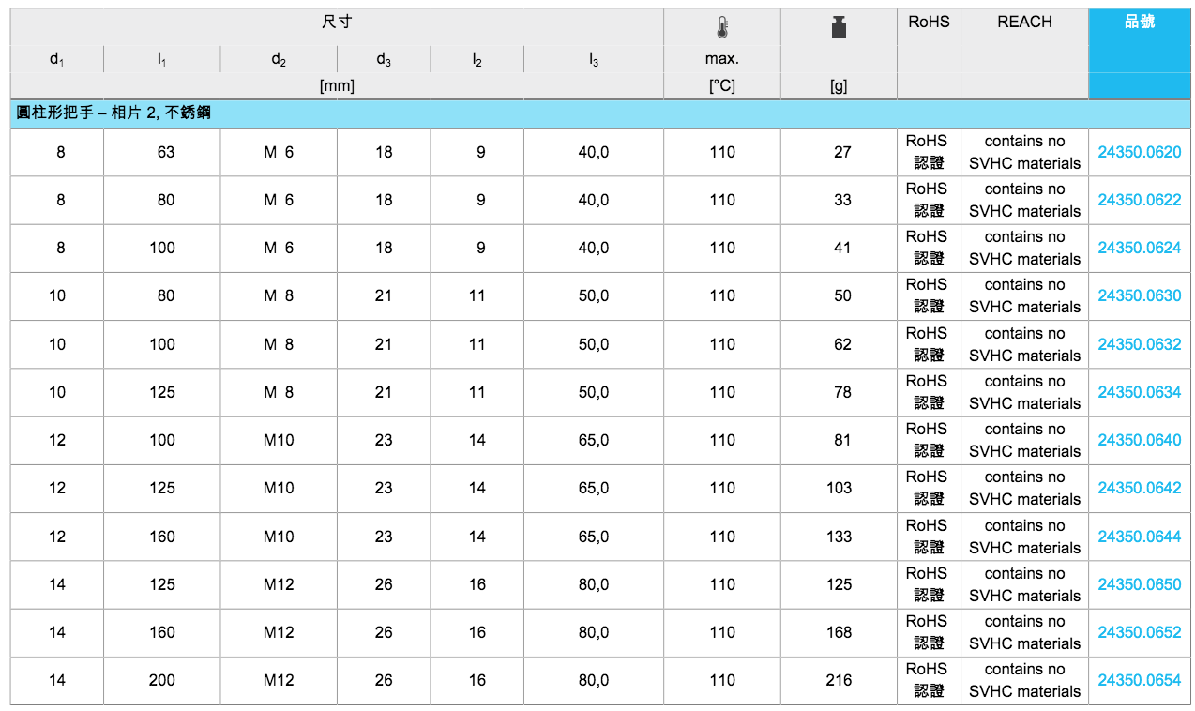Select the 圓柱形把手 – 相片 2, 不銹鋼 group row
Image resolution: width=1195 pixels, height=711 pixels.
pyautogui.click(x=113, y=113)
